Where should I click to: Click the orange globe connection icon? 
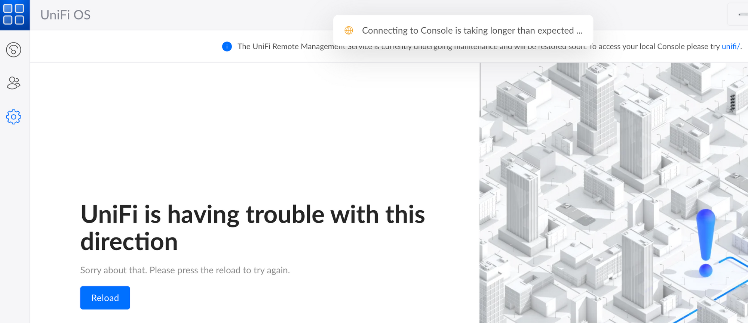(349, 31)
